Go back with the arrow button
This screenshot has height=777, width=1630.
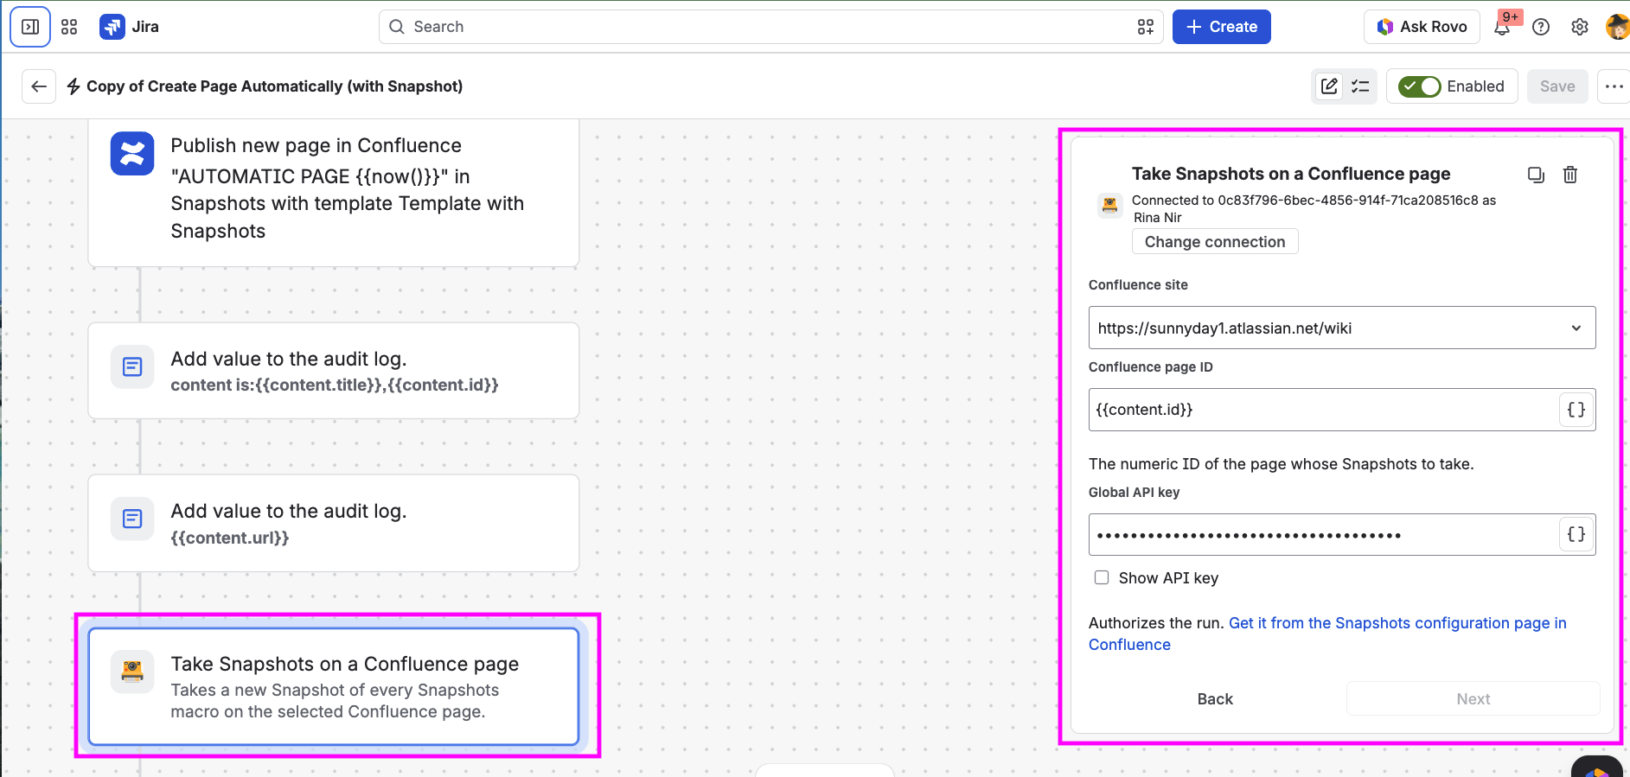click(x=39, y=86)
